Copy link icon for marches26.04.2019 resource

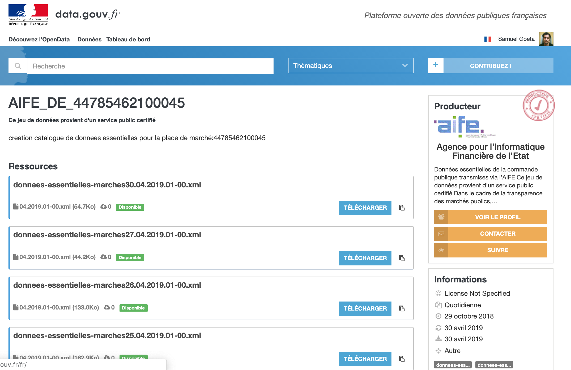click(402, 308)
